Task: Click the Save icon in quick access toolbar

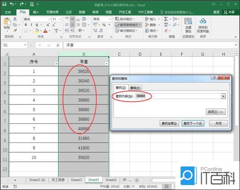Action: (x=4, y=4)
